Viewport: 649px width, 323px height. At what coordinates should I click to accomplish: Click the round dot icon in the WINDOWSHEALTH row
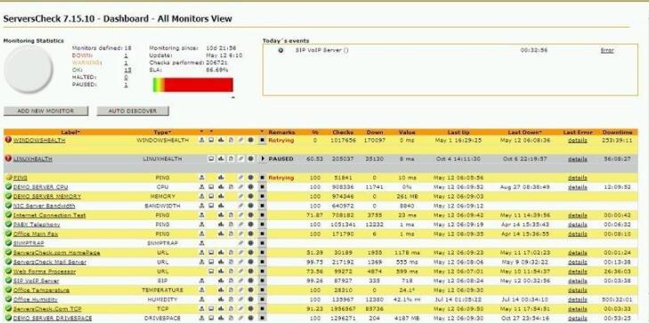250,141
